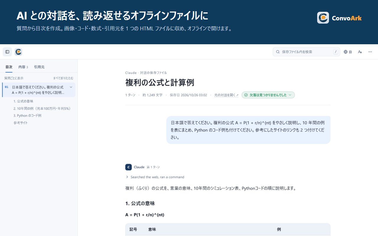Click the "1. 公式の意味" heading in the article
The image size is (378, 236).
pyautogui.click(x=140, y=203)
